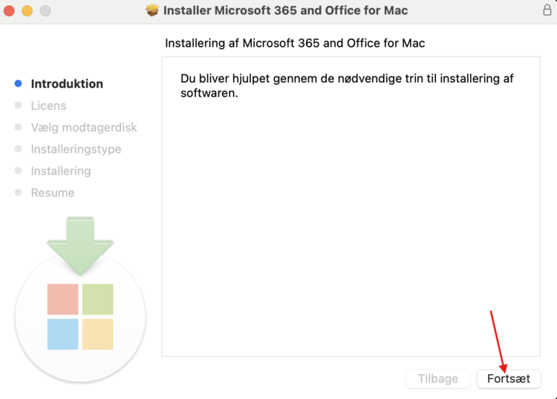Image resolution: width=557 pixels, height=399 pixels.
Task: Go to the Installeringstype step
Action: (x=76, y=149)
